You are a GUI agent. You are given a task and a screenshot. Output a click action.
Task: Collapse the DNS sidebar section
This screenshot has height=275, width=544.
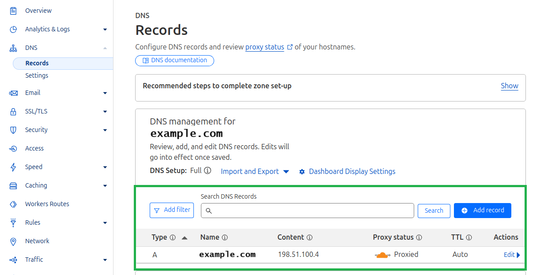point(105,48)
